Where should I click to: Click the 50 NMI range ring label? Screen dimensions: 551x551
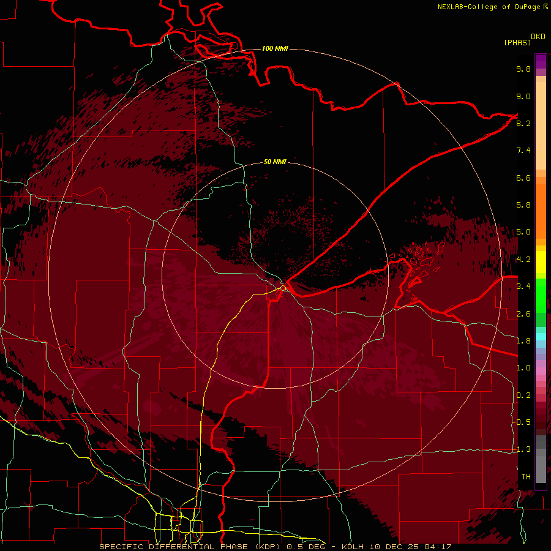click(x=275, y=162)
